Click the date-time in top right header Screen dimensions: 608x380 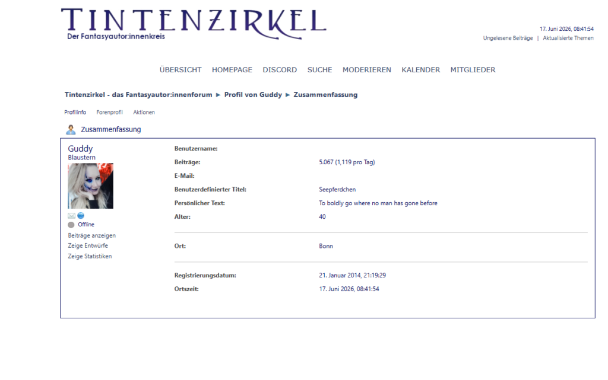point(566,28)
